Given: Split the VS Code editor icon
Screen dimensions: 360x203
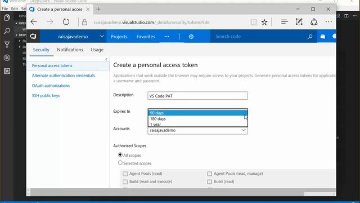Looking at the screenshot, I should 346,16.
